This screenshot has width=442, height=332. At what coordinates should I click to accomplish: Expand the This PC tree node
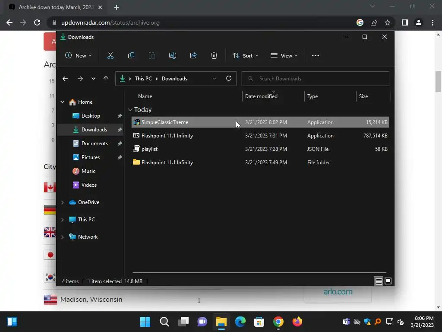(x=62, y=220)
